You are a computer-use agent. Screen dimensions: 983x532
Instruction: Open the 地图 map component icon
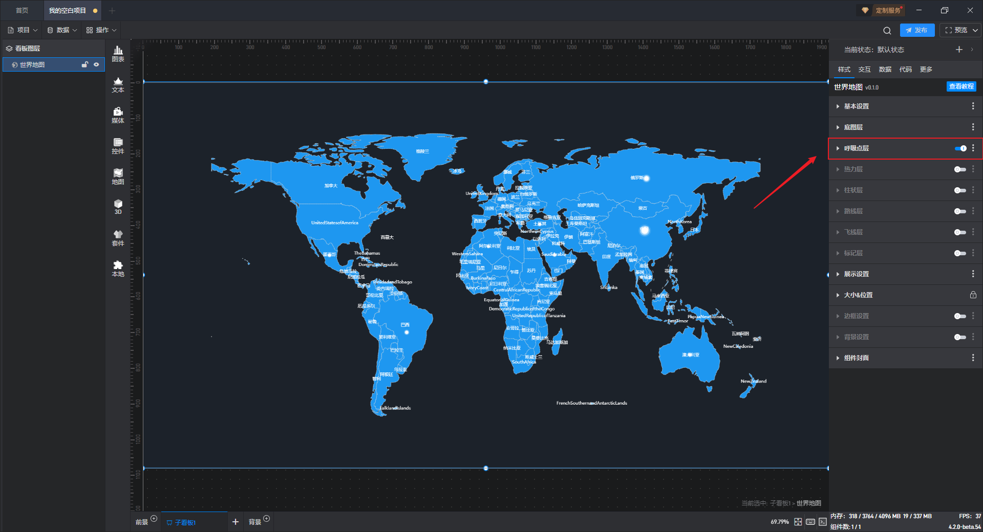[118, 176]
